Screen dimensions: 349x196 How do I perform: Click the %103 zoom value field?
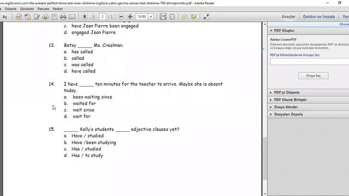click(x=142, y=17)
